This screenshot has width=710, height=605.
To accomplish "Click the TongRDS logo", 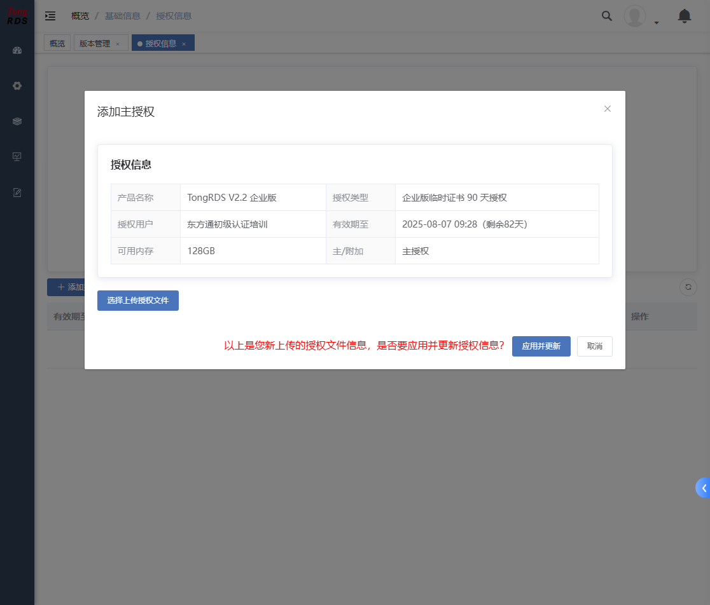I will [17, 17].
